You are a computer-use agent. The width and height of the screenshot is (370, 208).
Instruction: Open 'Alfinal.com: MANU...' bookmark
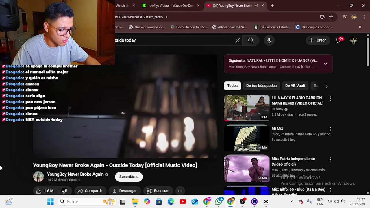point(230,27)
